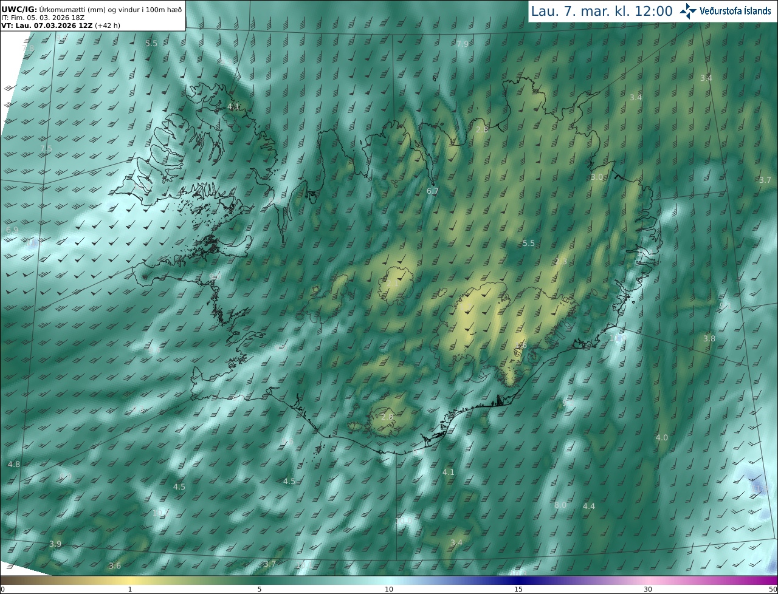Click the 4.0 value on the map
This screenshot has height=594, width=778.
pyautogui.click(x=662, y=438)
